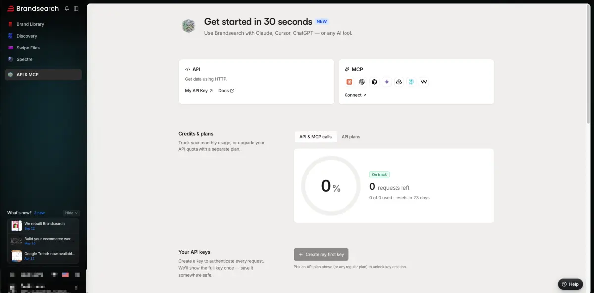Viewport: 594px width, 293px height.
Task: Collapse sidebar with the panel toggle icon
Action: (x=76, y=8)
